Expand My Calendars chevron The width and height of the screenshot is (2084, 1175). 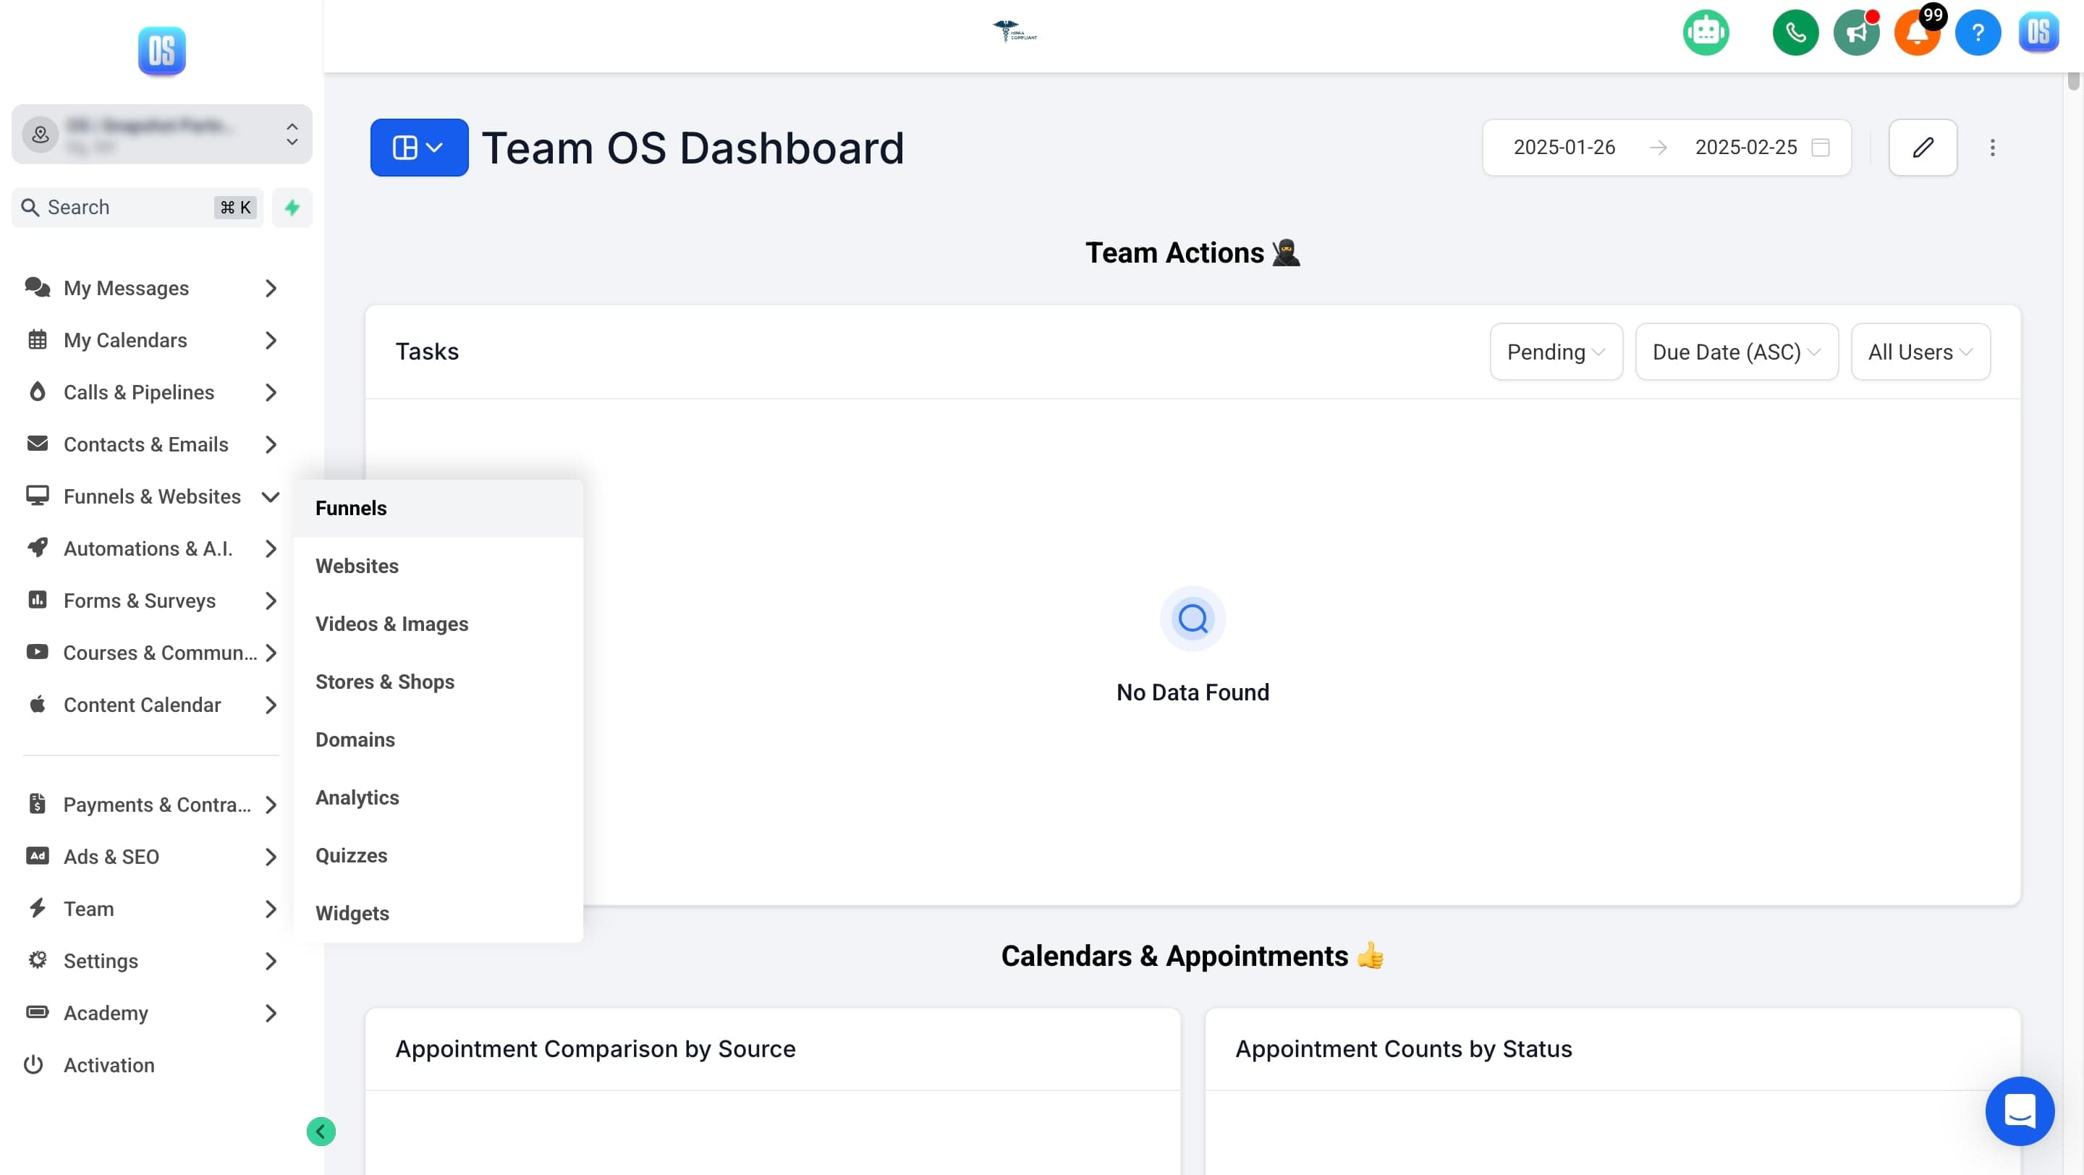point(271,341)
